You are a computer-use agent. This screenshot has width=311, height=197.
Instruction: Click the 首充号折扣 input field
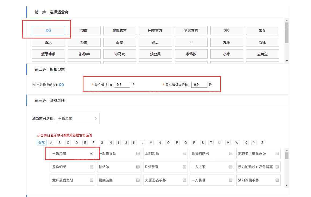click(122, 85)
